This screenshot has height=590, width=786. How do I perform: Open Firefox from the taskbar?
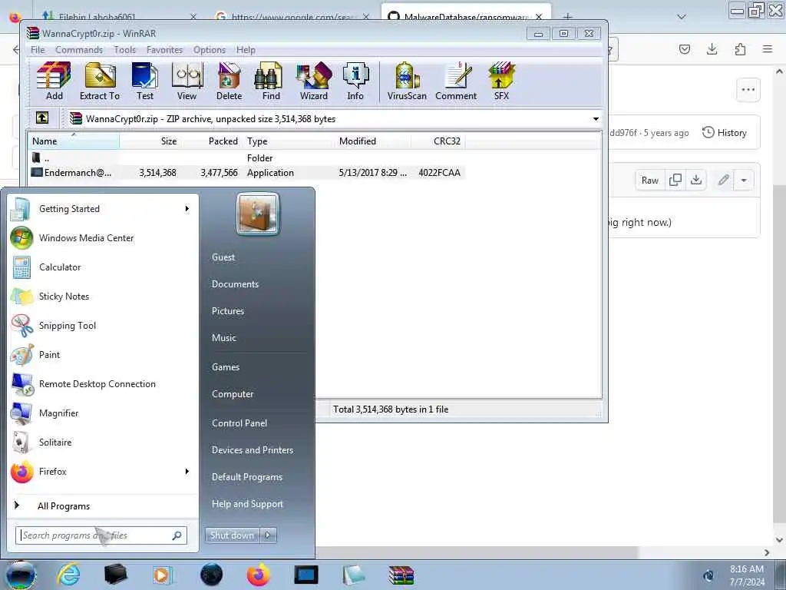[x=258, y=575]
